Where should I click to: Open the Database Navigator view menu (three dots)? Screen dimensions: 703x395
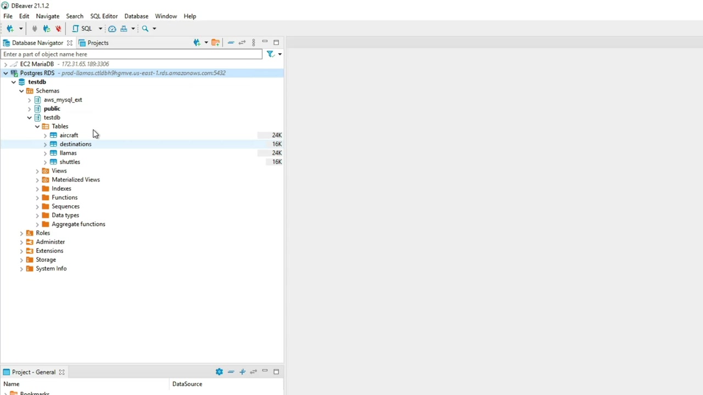(253, 43)
